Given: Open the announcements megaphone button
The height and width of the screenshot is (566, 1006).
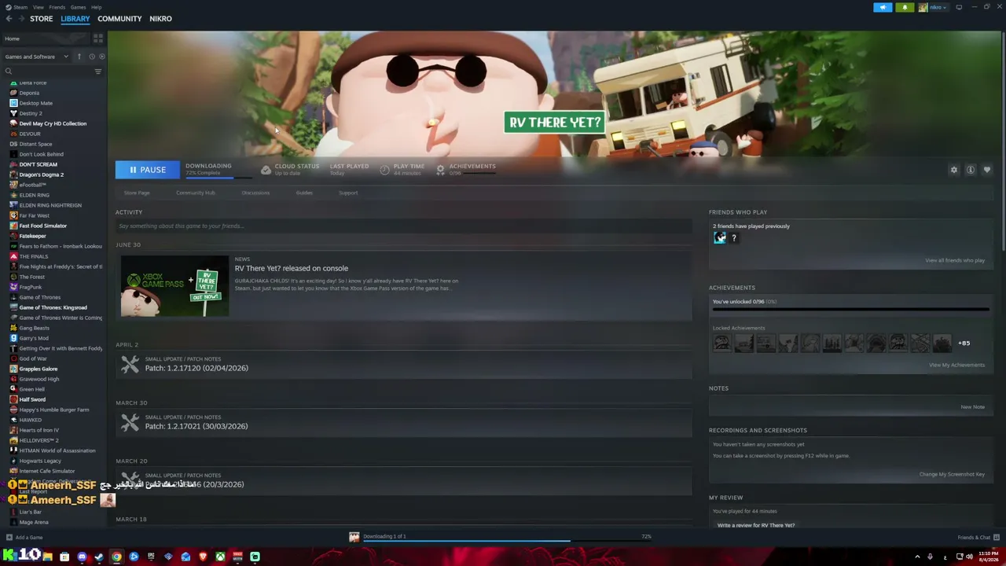Looking at the screenshot, I should click(883, 7).
